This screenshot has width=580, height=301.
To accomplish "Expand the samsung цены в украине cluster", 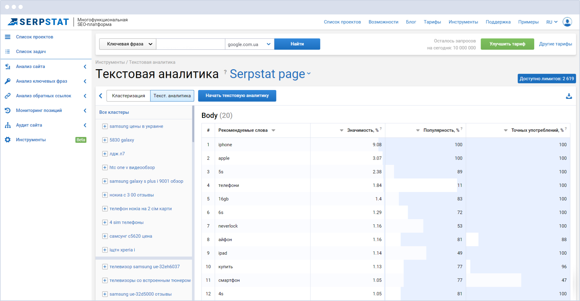I will pos(105,126).
